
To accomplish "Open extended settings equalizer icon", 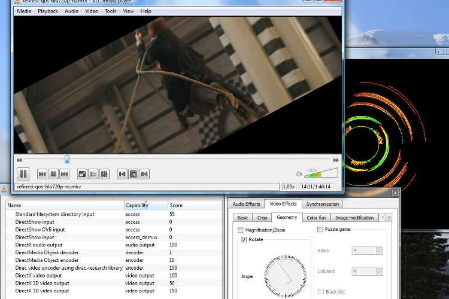I will tap(104, 174).
